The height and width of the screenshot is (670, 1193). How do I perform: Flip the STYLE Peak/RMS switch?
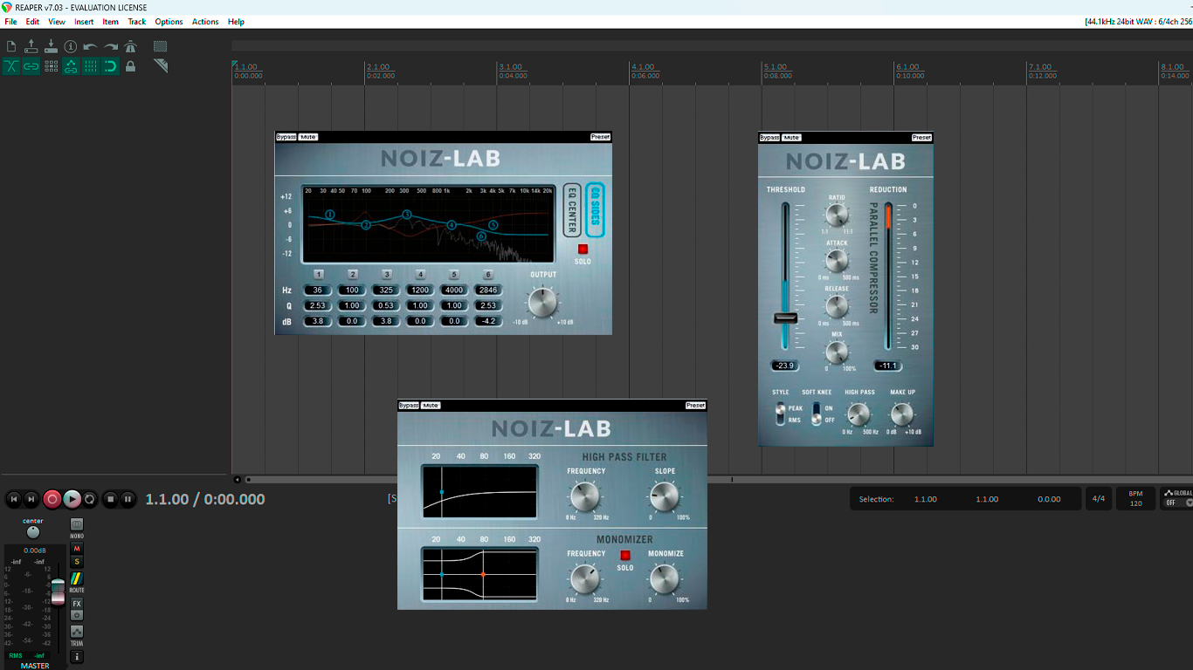tap(780, 414)
